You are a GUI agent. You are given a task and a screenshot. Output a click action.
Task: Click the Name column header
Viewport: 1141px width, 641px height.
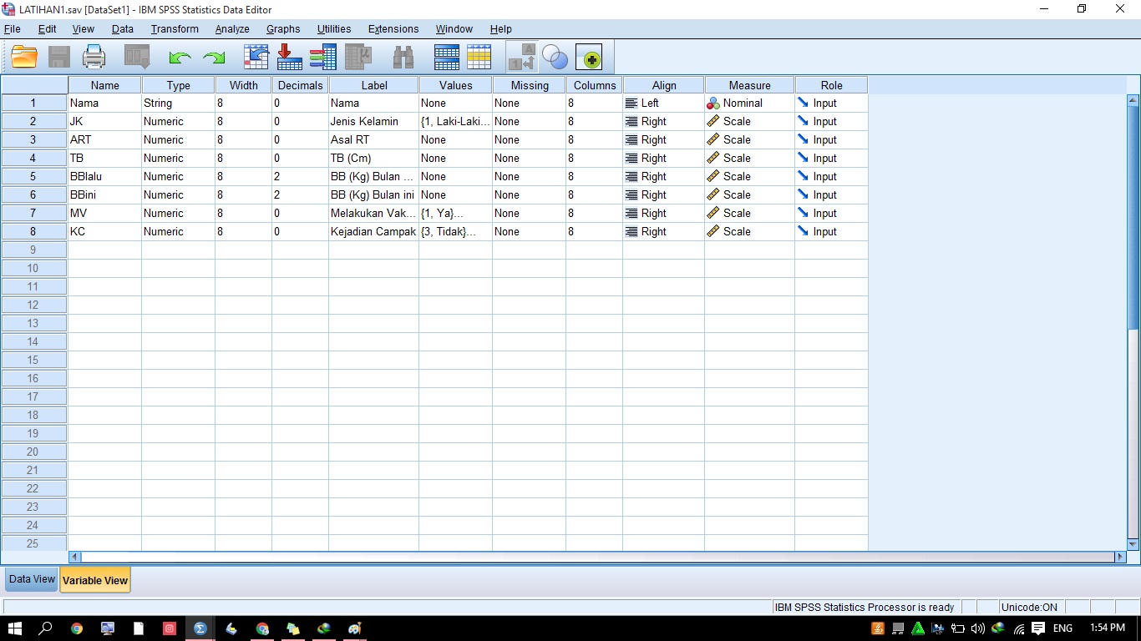click(105, 85)
